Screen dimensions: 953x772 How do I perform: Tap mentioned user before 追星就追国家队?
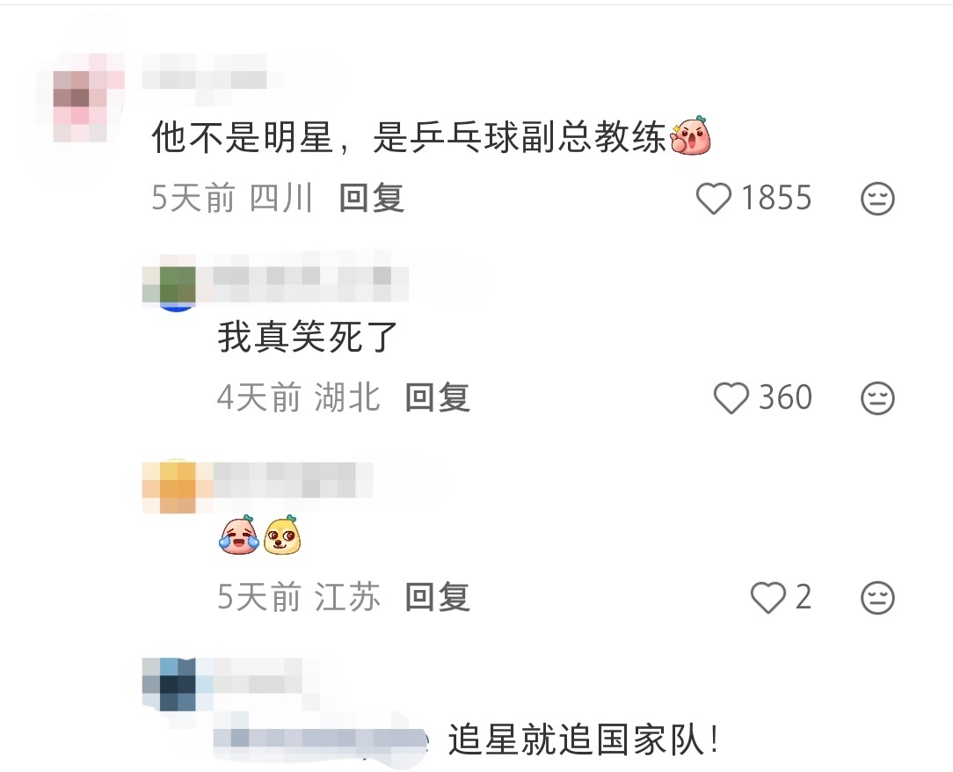tap(321, 738)
